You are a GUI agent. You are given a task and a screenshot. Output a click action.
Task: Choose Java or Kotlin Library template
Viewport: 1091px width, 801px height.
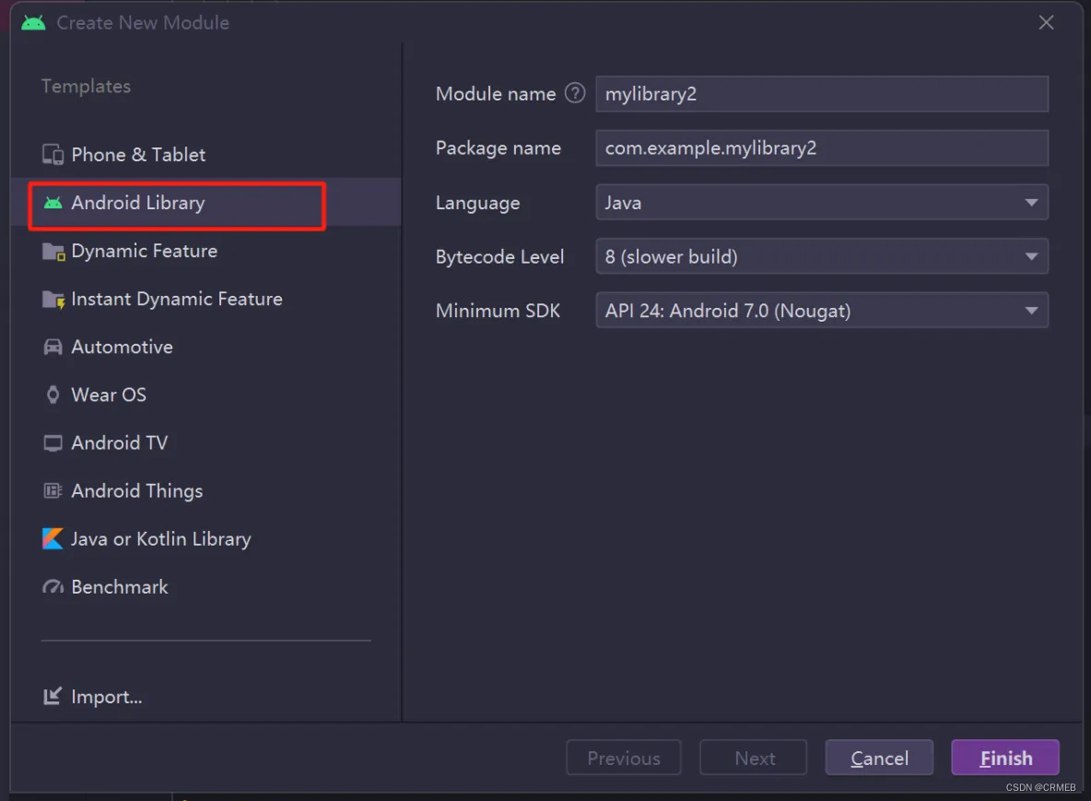click(206, 538)
